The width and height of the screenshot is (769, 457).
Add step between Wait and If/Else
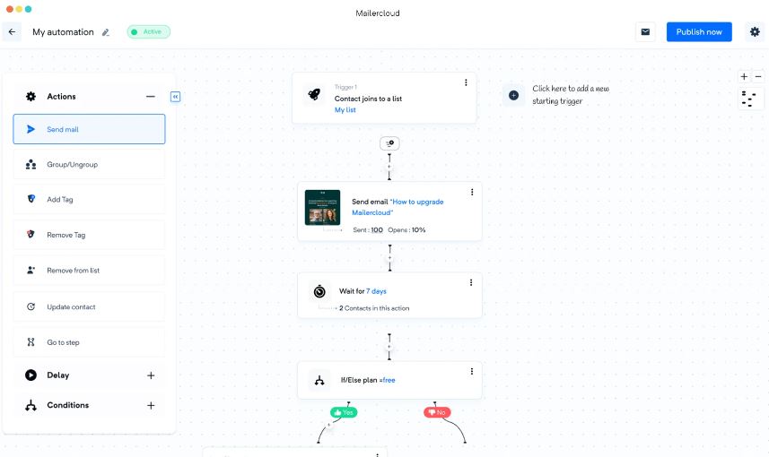pyautogui.click(x=389, y=347)
